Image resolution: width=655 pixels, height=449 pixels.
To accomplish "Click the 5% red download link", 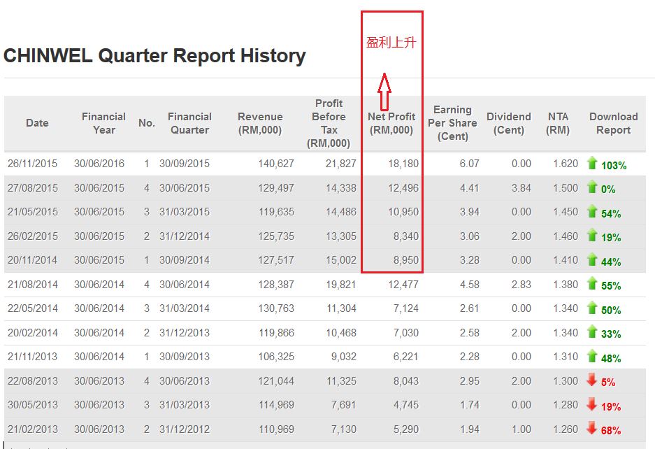I will coord(608,383).
